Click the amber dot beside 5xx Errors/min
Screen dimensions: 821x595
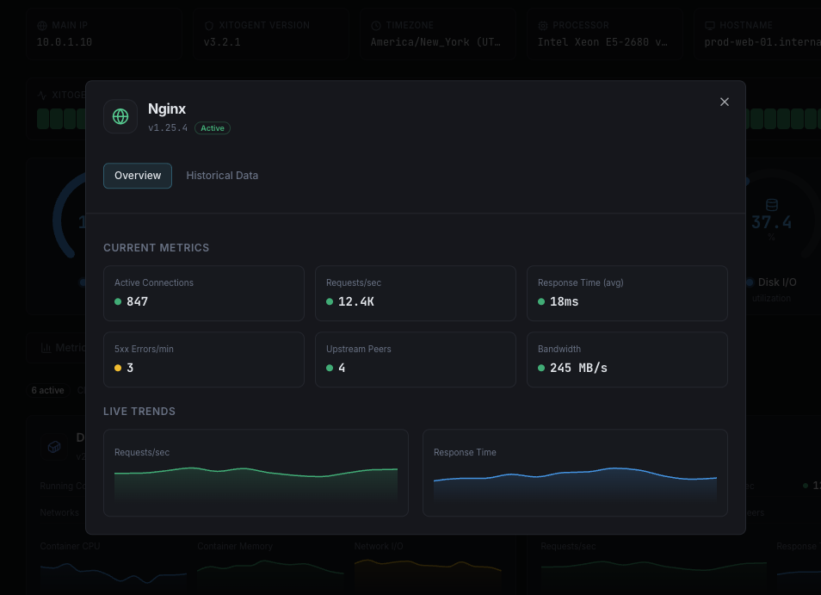[116, 369]
